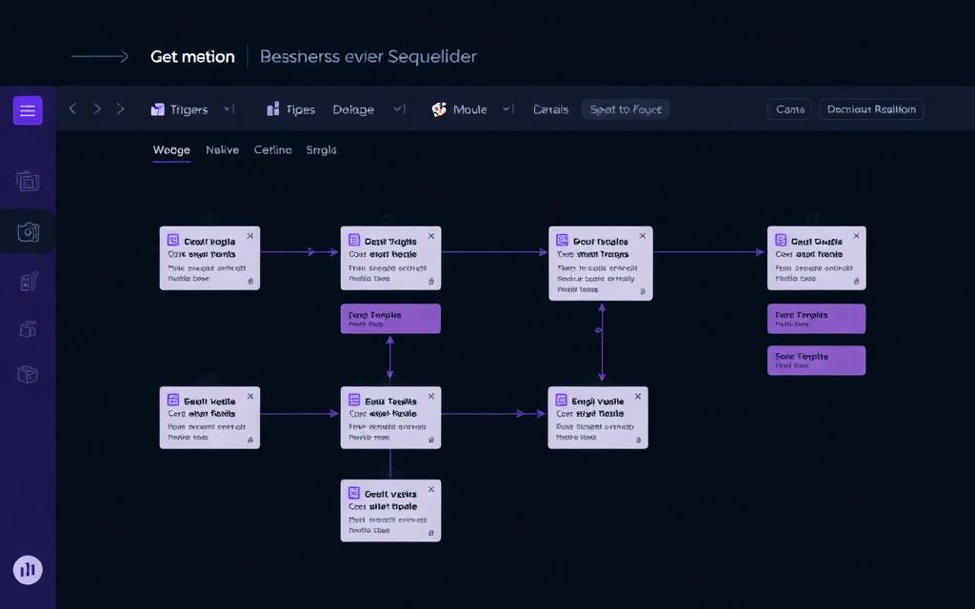Click the lock icon on Deuil Fedales card

[643, 291]
